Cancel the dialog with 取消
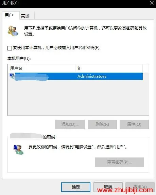Viewport: 156px width, 195px height. 108,187
